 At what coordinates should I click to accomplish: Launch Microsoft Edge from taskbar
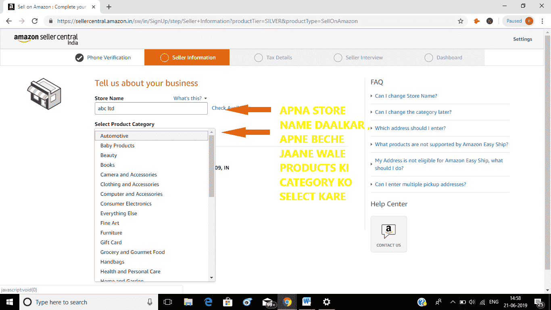click(208, 302)
